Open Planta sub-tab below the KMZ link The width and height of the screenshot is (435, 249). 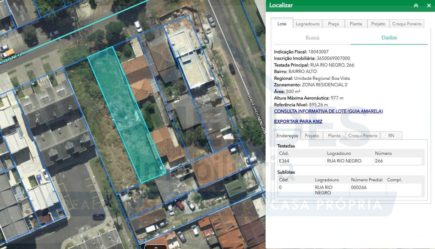click(334, 136)
